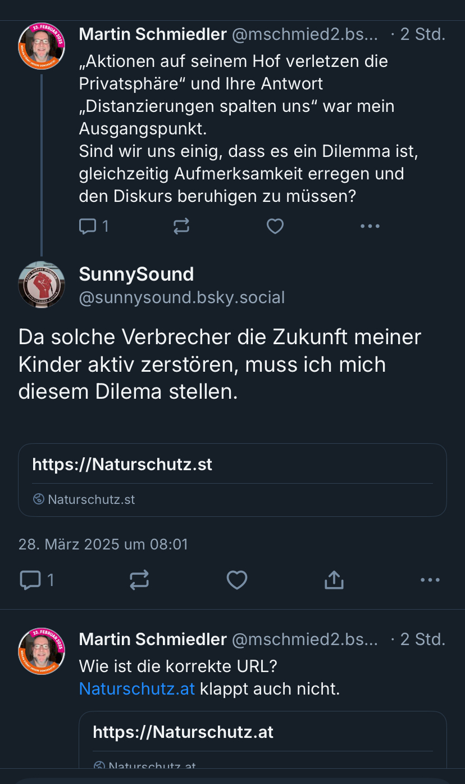The image size is (465, 784).
Task: Open the https://Naturschutz.st link card
Action: click(x=232, y=480)
